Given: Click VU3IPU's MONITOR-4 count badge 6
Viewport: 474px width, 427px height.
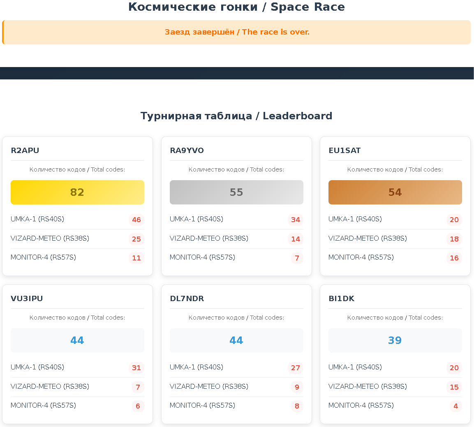Looking at the screenshot, I should coord(138,406).
